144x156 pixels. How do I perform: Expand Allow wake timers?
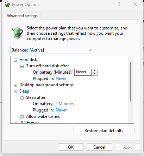(22, 117)
